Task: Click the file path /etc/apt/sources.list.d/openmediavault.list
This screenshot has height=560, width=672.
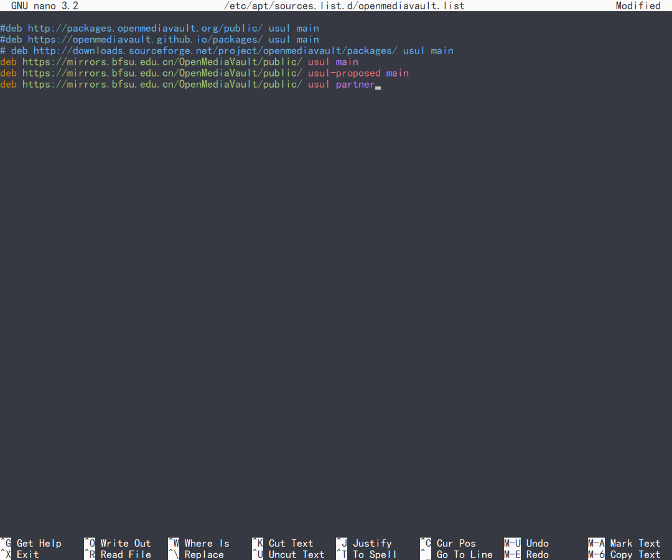Action: point(344,6)
